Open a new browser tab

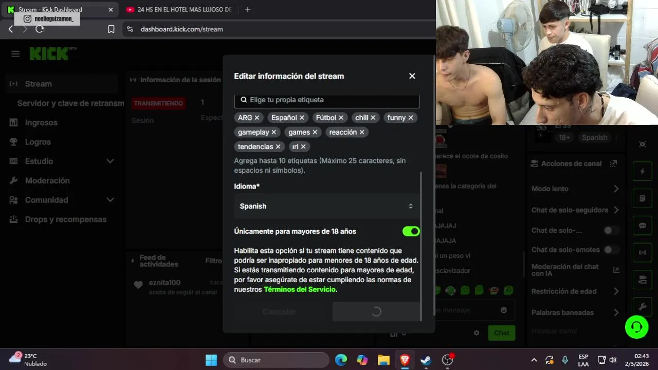[247, 10]
